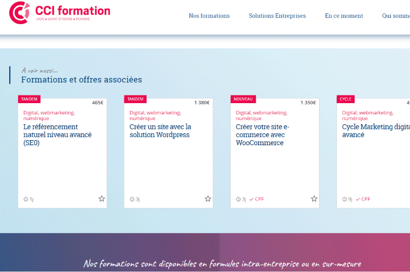Open the Qui sommes menu item
410x272 pixels.
[x=396, y=16]
